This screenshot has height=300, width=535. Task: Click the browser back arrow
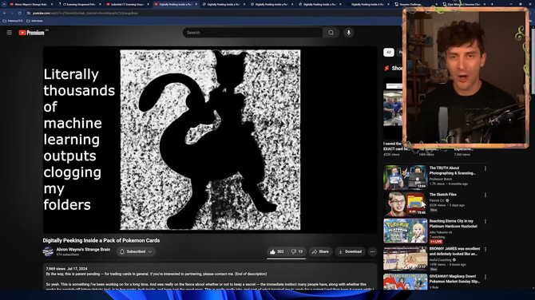pos(5,13)
